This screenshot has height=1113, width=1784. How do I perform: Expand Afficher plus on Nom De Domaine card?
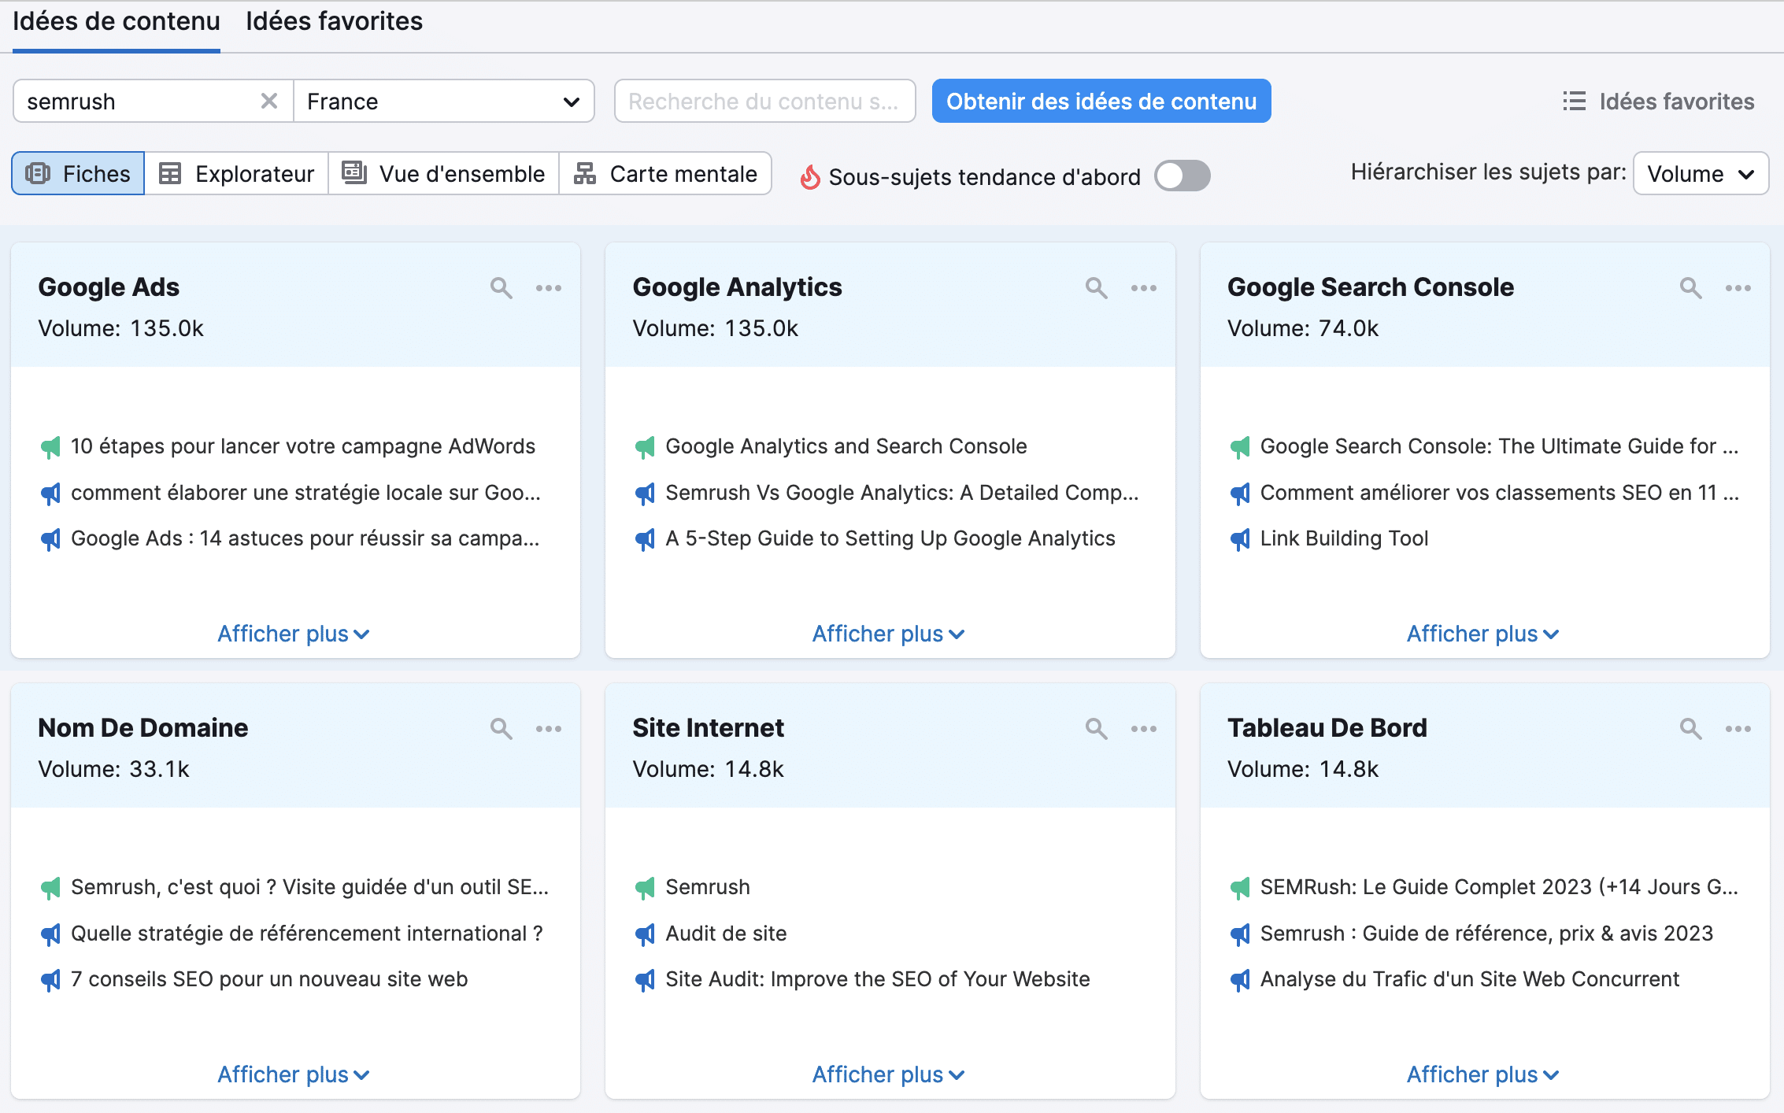(294, 1074)
